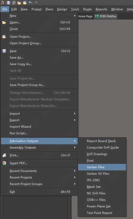Click the Open Project icon in the top toolbar
Screen dimensions: 133x219
tap(25, 3)
